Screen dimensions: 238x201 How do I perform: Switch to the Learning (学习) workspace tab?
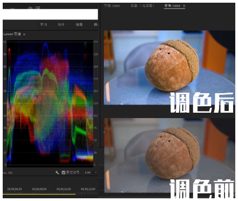(43, 24)
